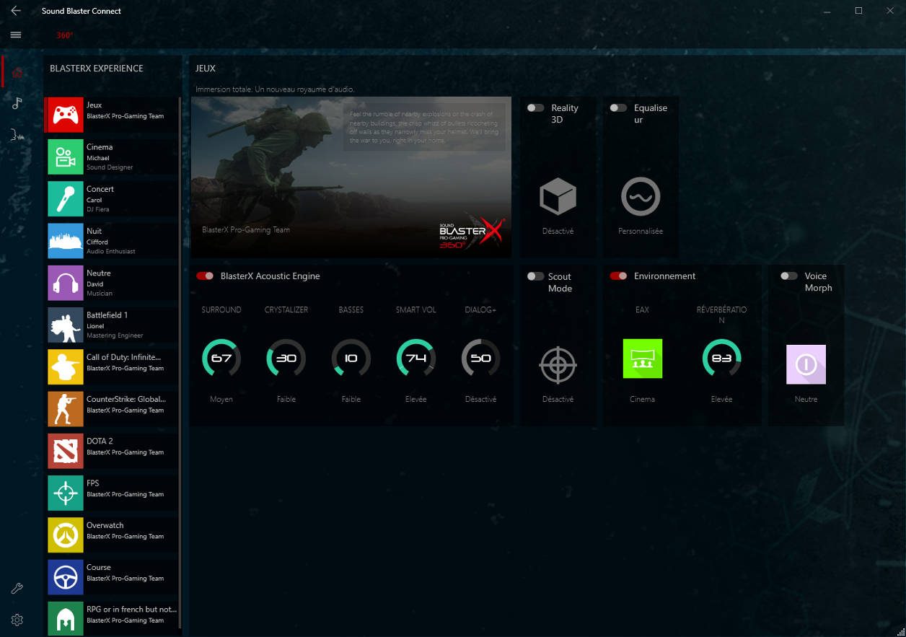Disable the Environnement switch

[618, 276]
